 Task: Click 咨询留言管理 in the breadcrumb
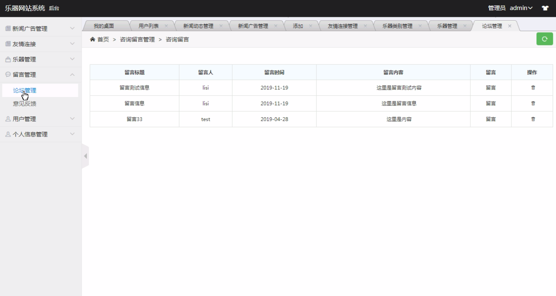pyautogui.click(x=137, y=39)
